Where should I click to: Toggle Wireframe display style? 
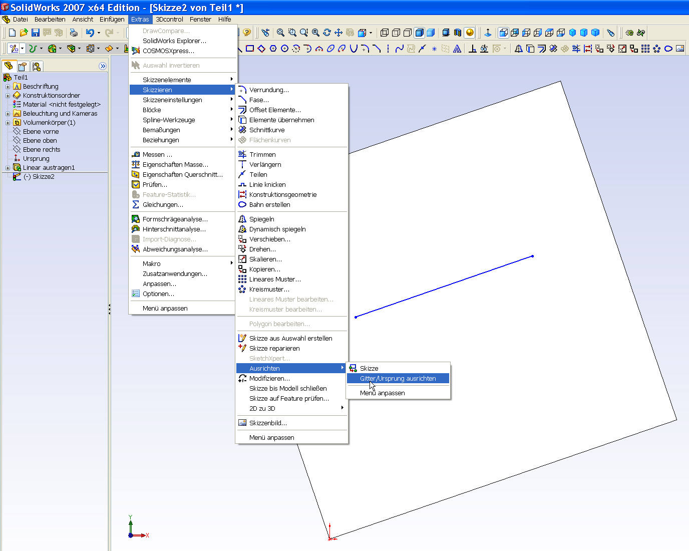pos(385,33)
